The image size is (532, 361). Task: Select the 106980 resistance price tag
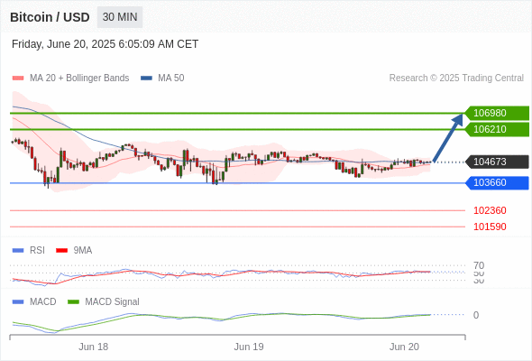[497, 113]
